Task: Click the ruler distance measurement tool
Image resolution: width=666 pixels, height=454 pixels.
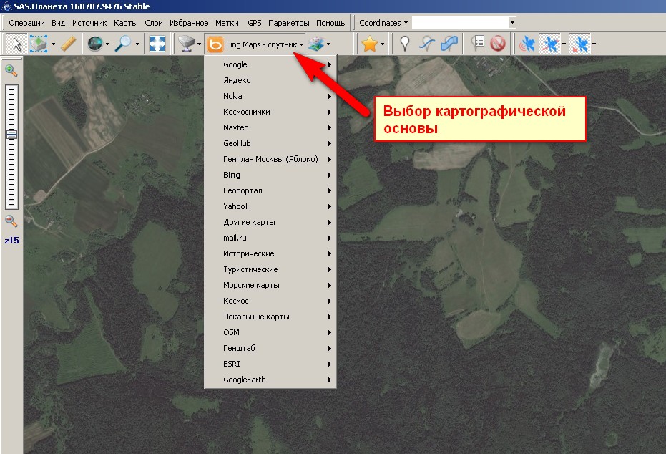Action: pos(68,44)
